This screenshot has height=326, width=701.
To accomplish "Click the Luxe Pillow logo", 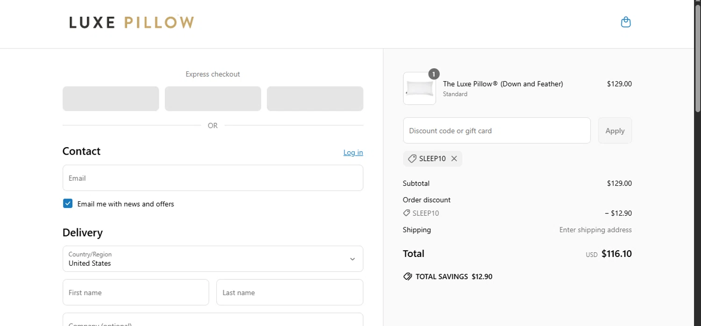I will pyautogui.click(x=131, y=22).
